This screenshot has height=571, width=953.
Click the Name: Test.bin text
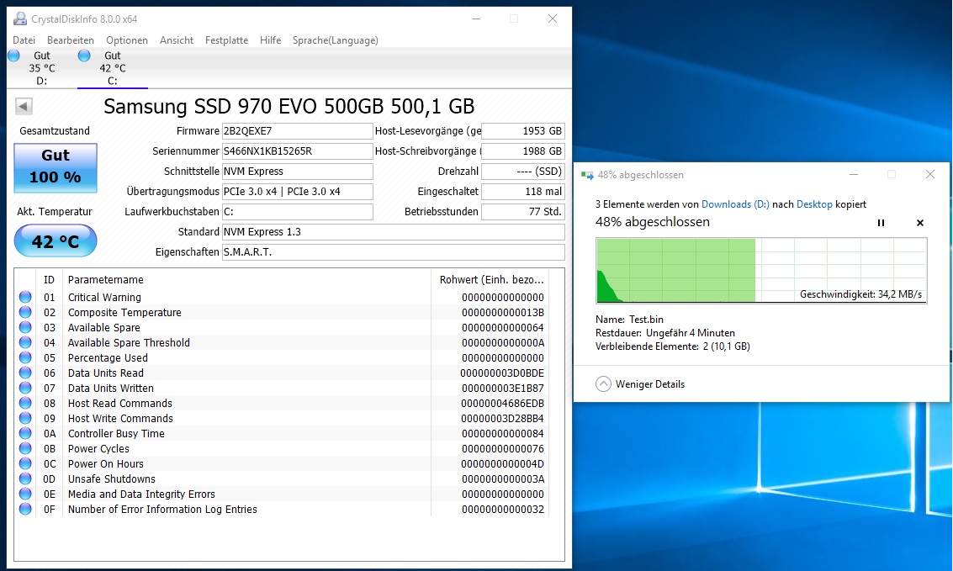pos(629,320)
